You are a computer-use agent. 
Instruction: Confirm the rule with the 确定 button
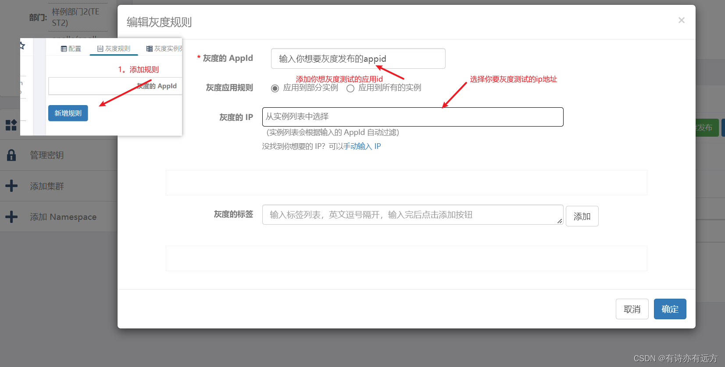click(x=670, y=309)
